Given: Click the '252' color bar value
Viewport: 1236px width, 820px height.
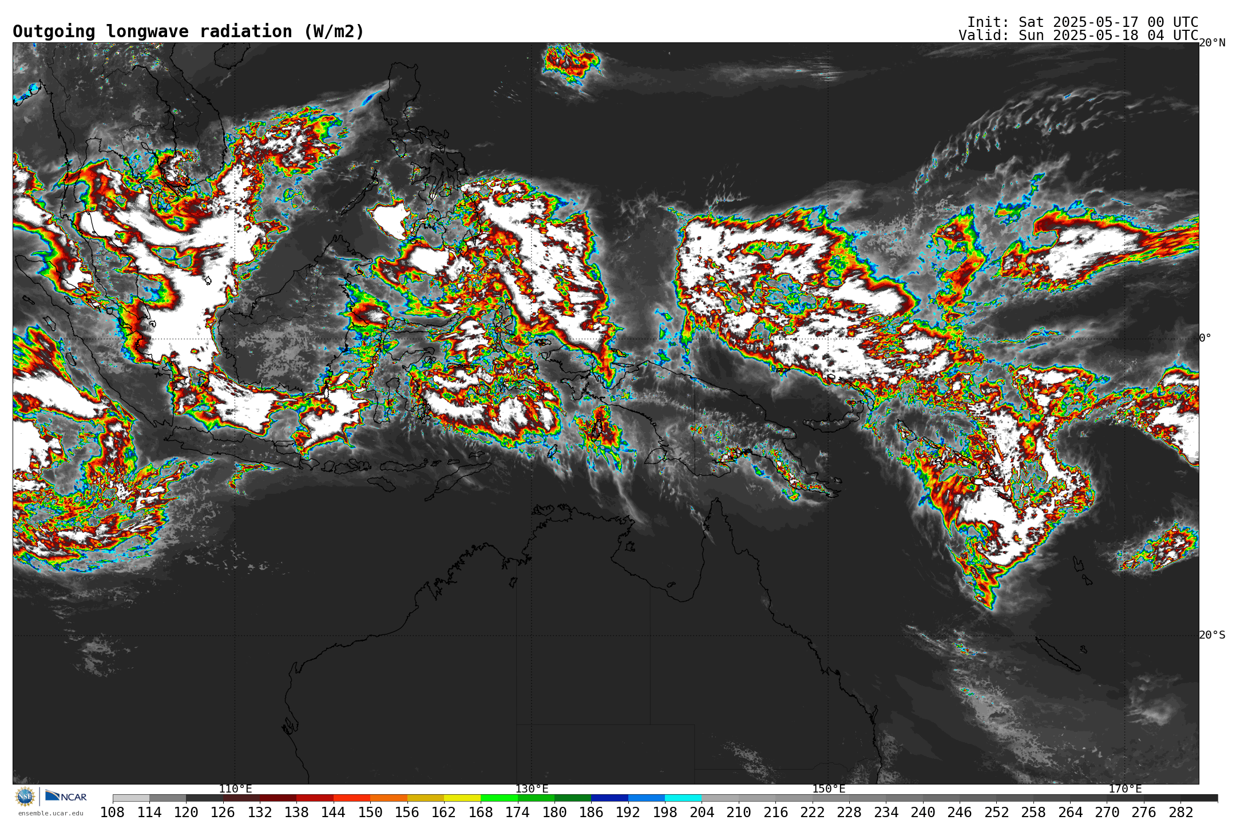Looking at the screenshot, I should coord(996,813).
